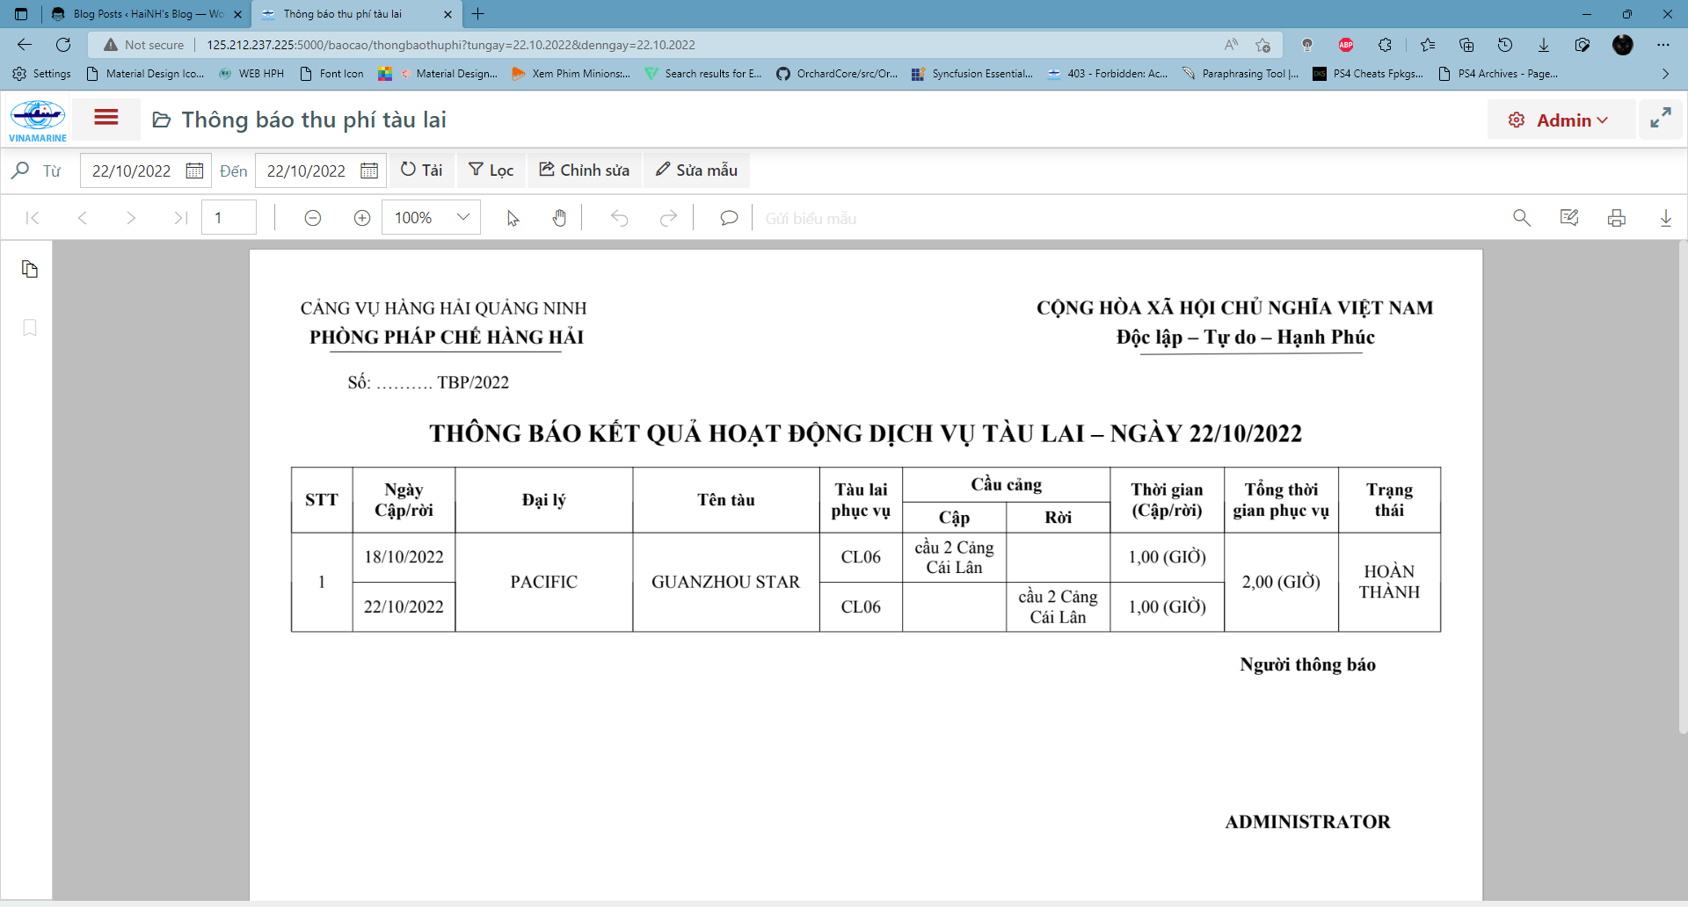Open the Admin user dropdown
The height and width of the screenshot is (907, 1688).
coord(1561,120)
